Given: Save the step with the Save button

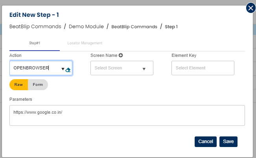Looking at the screenshot, I should (228, 142).
